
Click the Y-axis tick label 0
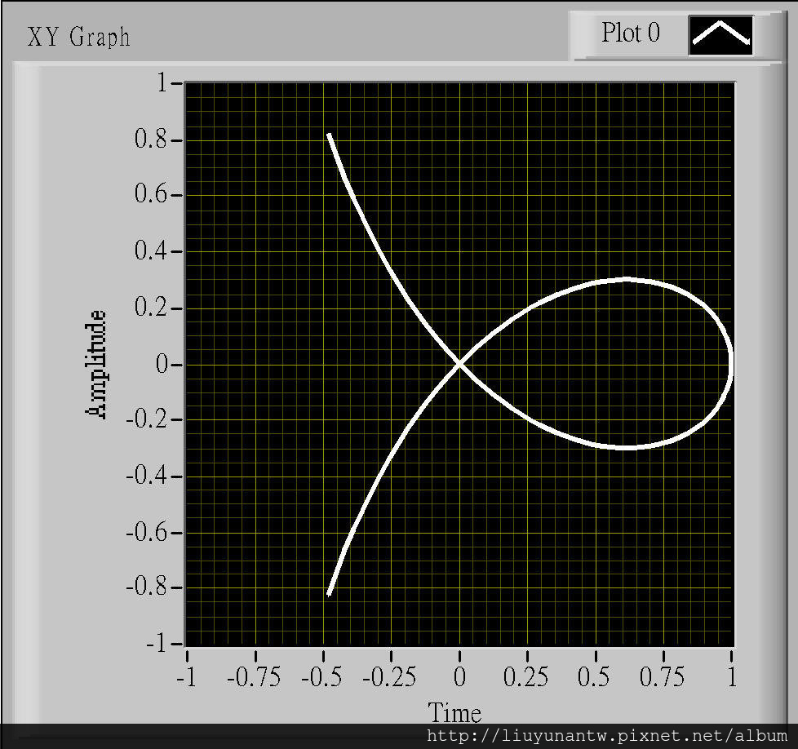[x=162, y=364]
